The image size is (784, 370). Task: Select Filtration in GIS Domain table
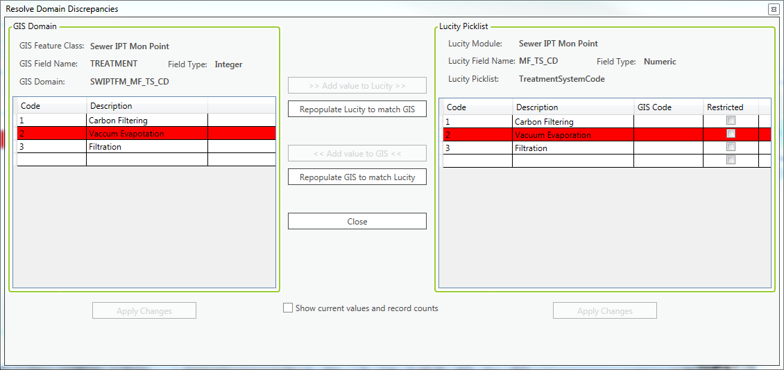coord(146,147)
